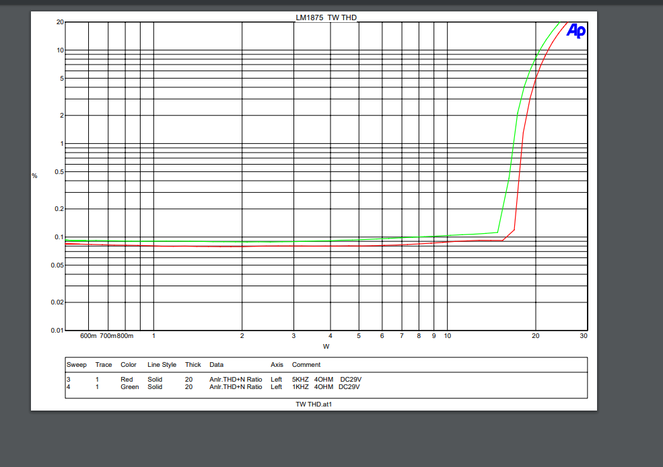Click 'Solid' line style in Green row
Image resolution: width=663 pixels, height=467 pixels.
tap(155, 387)
